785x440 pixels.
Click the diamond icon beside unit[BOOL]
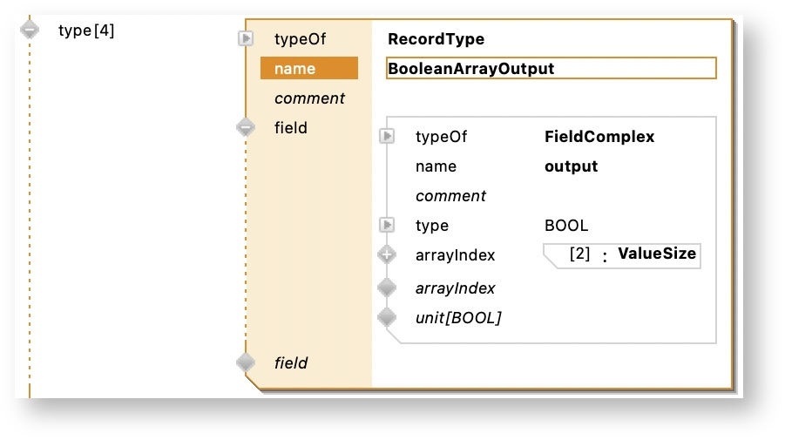tap(387, 317)
